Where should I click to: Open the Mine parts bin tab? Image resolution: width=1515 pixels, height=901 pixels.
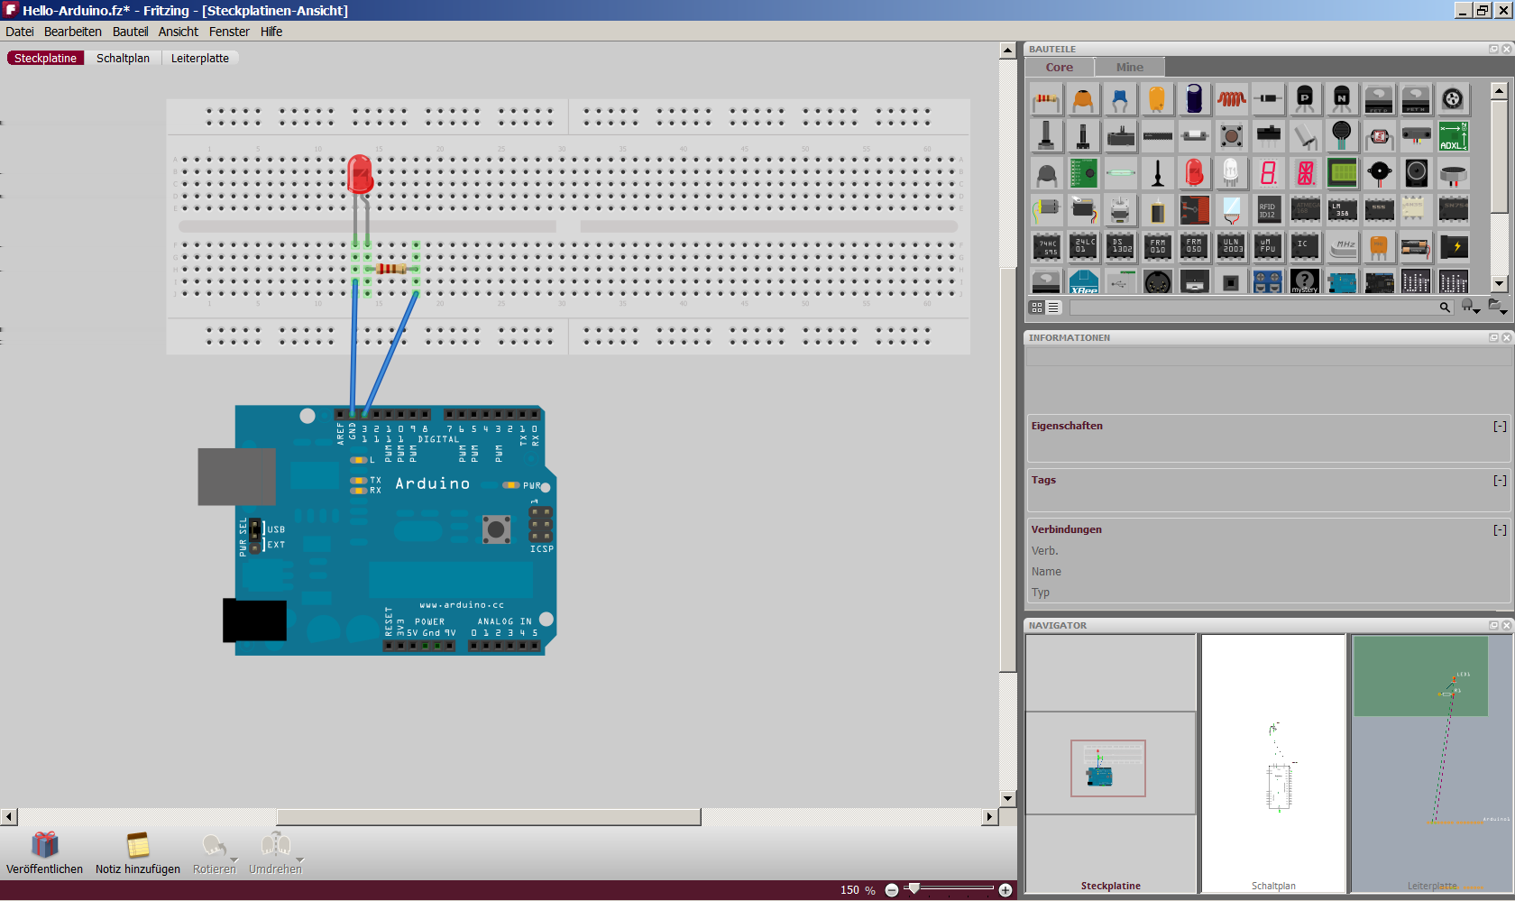pos(1129,68)
